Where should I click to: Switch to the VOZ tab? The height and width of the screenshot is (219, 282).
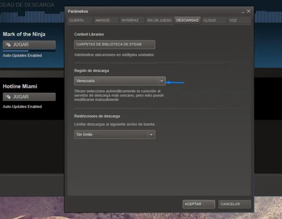[x=239, y=20]
